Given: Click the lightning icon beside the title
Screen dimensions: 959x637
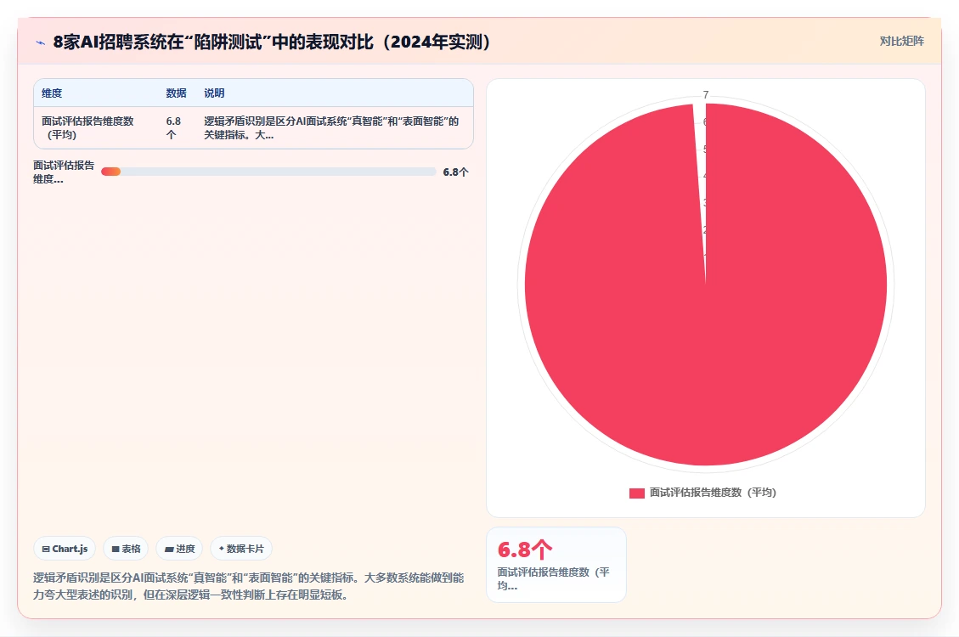Looking at the screenshot, I should point(41,42).
